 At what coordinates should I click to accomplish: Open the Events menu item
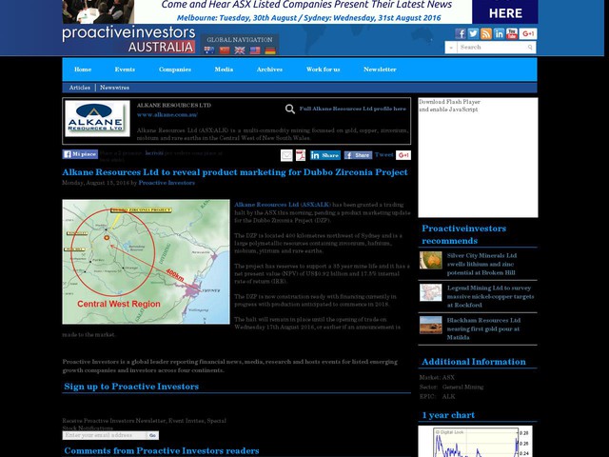(x=125, y=70)
